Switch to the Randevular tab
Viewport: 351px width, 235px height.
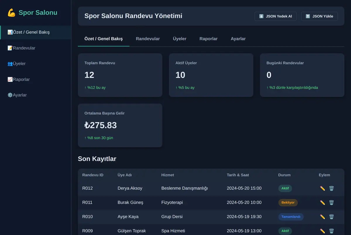coord(148,39)
